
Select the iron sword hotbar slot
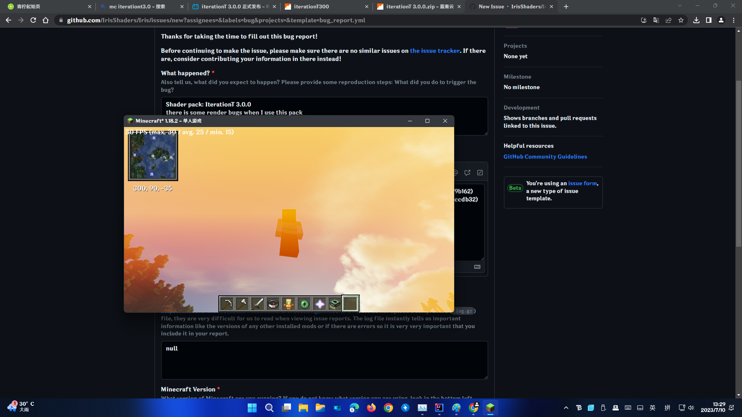coord(258,304)
